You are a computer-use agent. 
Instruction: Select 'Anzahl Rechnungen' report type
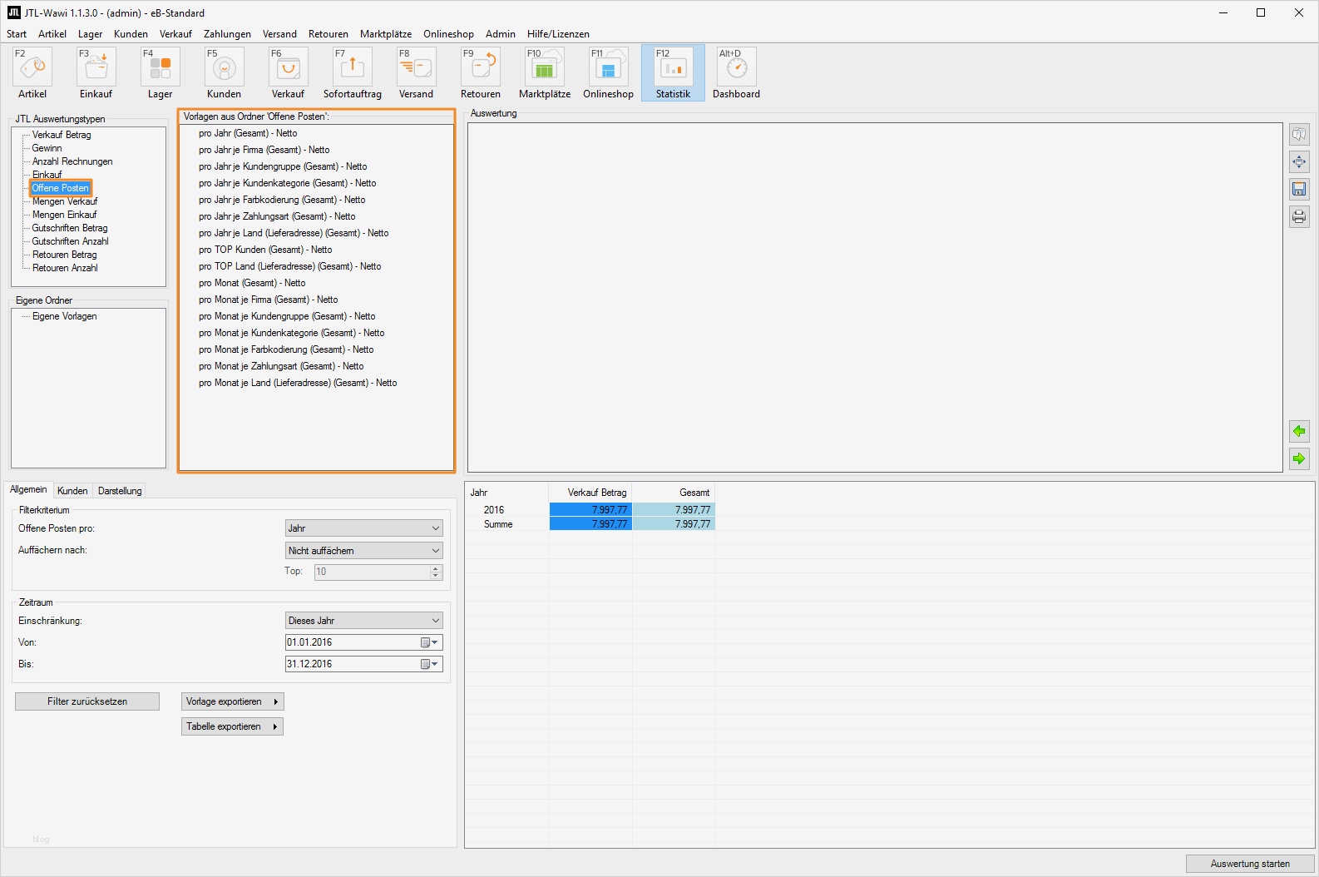pyautogui.click(x=72, y=161)
